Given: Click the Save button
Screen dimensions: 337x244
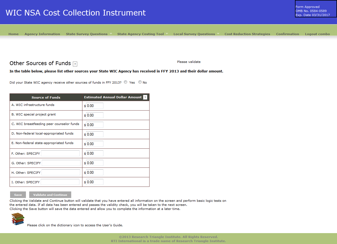Looking at the screenshot, I should click(18, 195).
